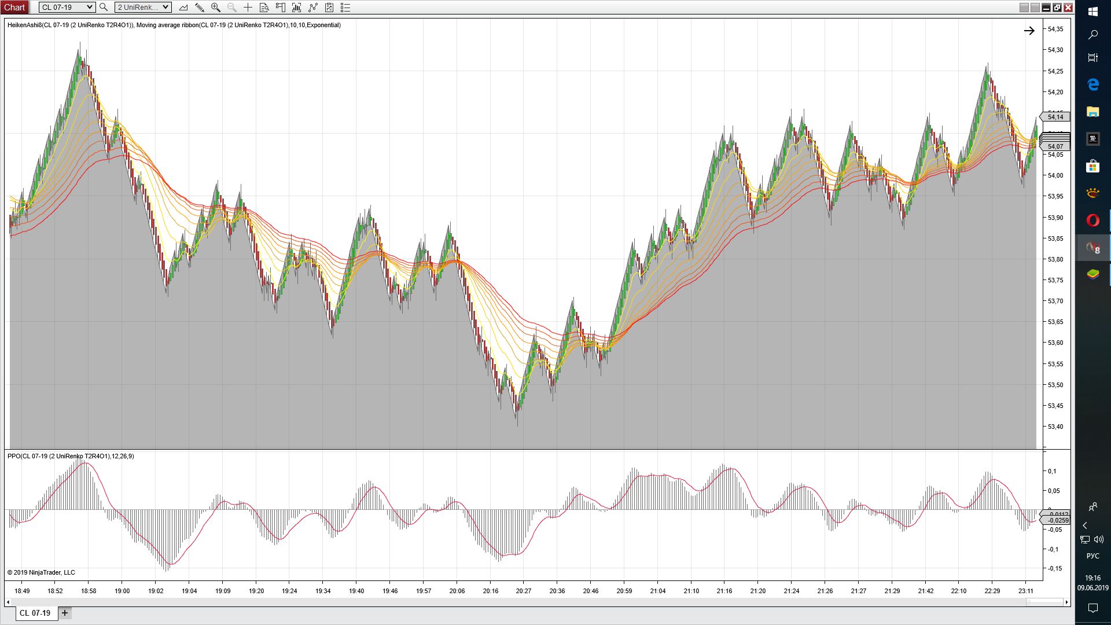Image resolution: width=1111 pixels, height=625 pixels.
Task: Open the instrument search magnifier
Action: [104, 8]
